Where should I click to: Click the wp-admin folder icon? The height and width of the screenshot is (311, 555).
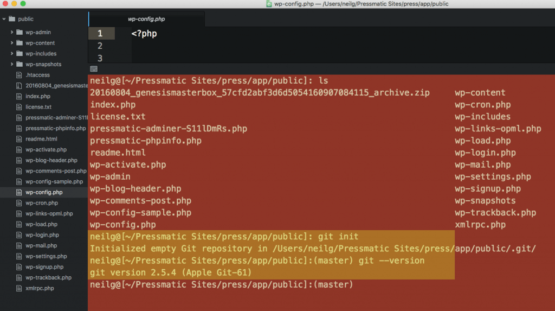[x=20, y=32]
